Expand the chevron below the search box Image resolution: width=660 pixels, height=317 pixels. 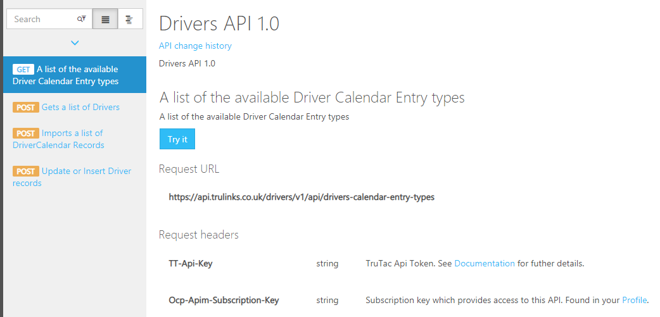[75, 43]
